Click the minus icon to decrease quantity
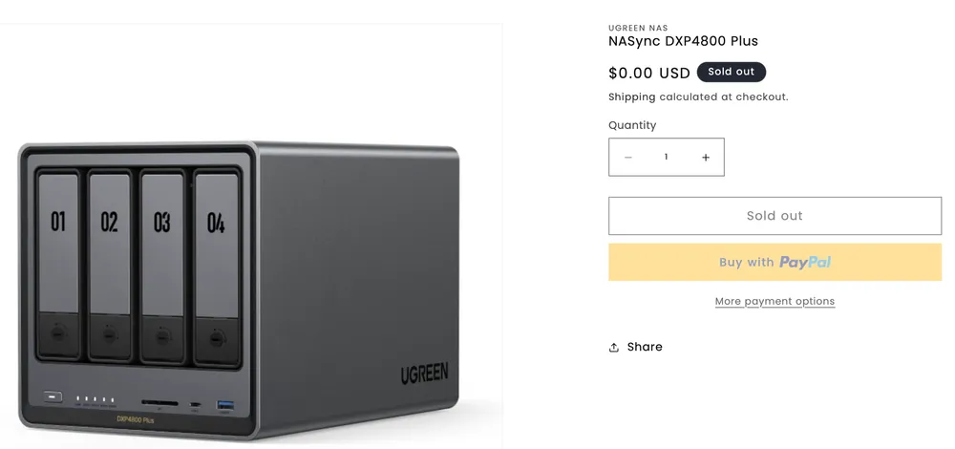The height and width of the screenshot is (449, 955). tap(628, 158)
